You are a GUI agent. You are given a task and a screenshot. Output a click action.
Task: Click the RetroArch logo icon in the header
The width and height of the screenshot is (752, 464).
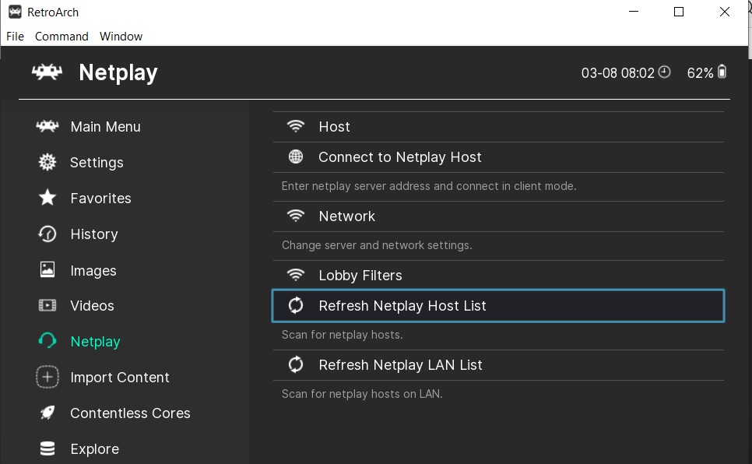click(x=45, y=72)
